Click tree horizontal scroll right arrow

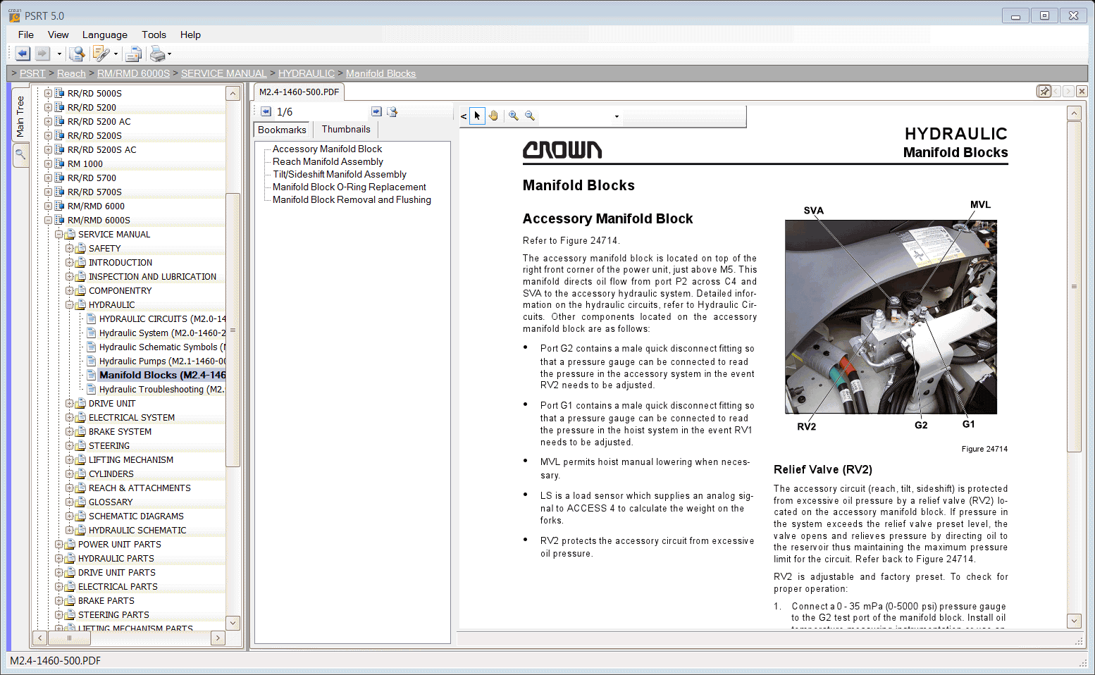click(218, 638)
